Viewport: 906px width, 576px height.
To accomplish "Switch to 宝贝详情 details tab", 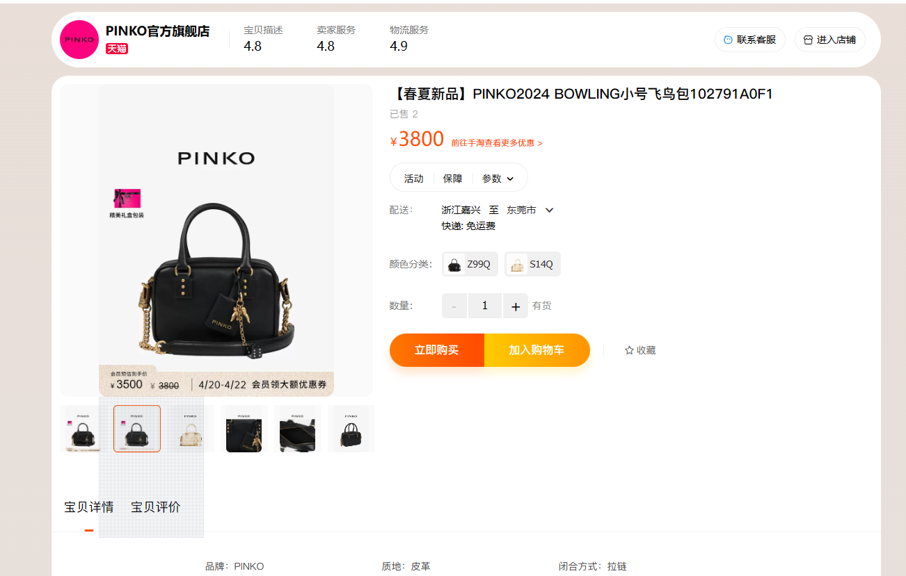I will (x=89, y=507).
